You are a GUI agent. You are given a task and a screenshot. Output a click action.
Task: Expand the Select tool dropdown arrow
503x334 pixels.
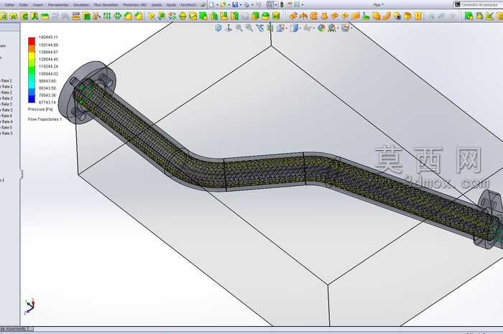click(x=276, y=5)
